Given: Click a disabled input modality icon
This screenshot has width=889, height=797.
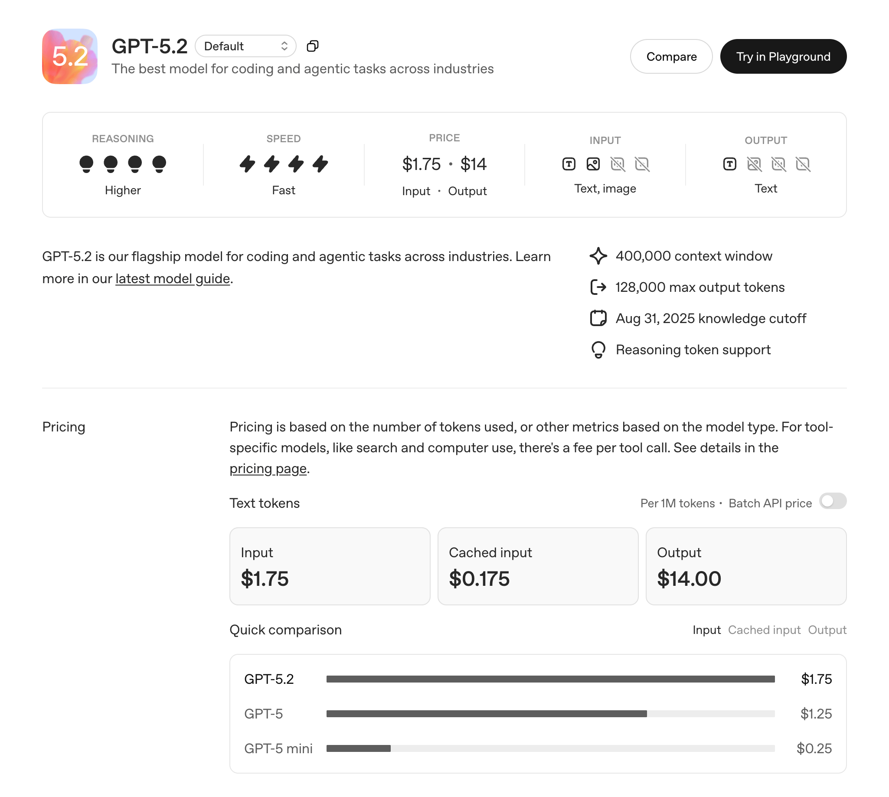Looking at the screenshot, I should [x=618, y=164].
